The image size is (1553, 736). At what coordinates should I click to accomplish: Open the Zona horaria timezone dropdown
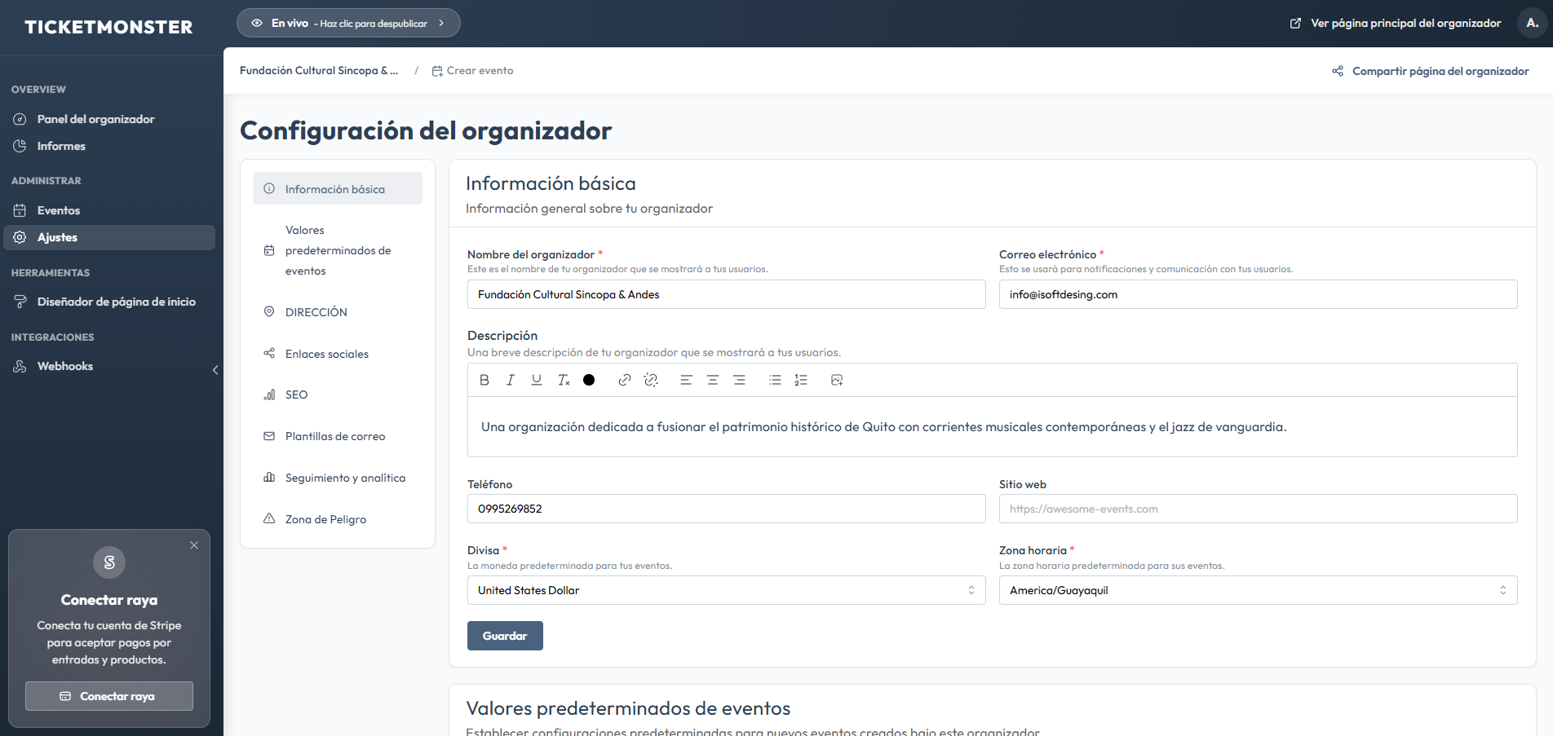tap(1258, 590)
